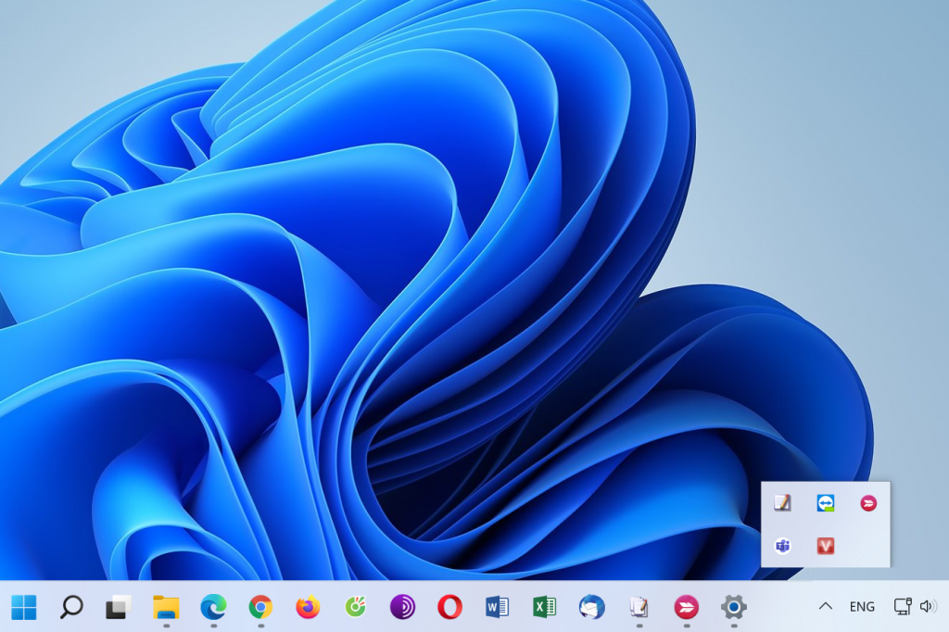
Task: Click the ENG language indicator
Action: 862,607
